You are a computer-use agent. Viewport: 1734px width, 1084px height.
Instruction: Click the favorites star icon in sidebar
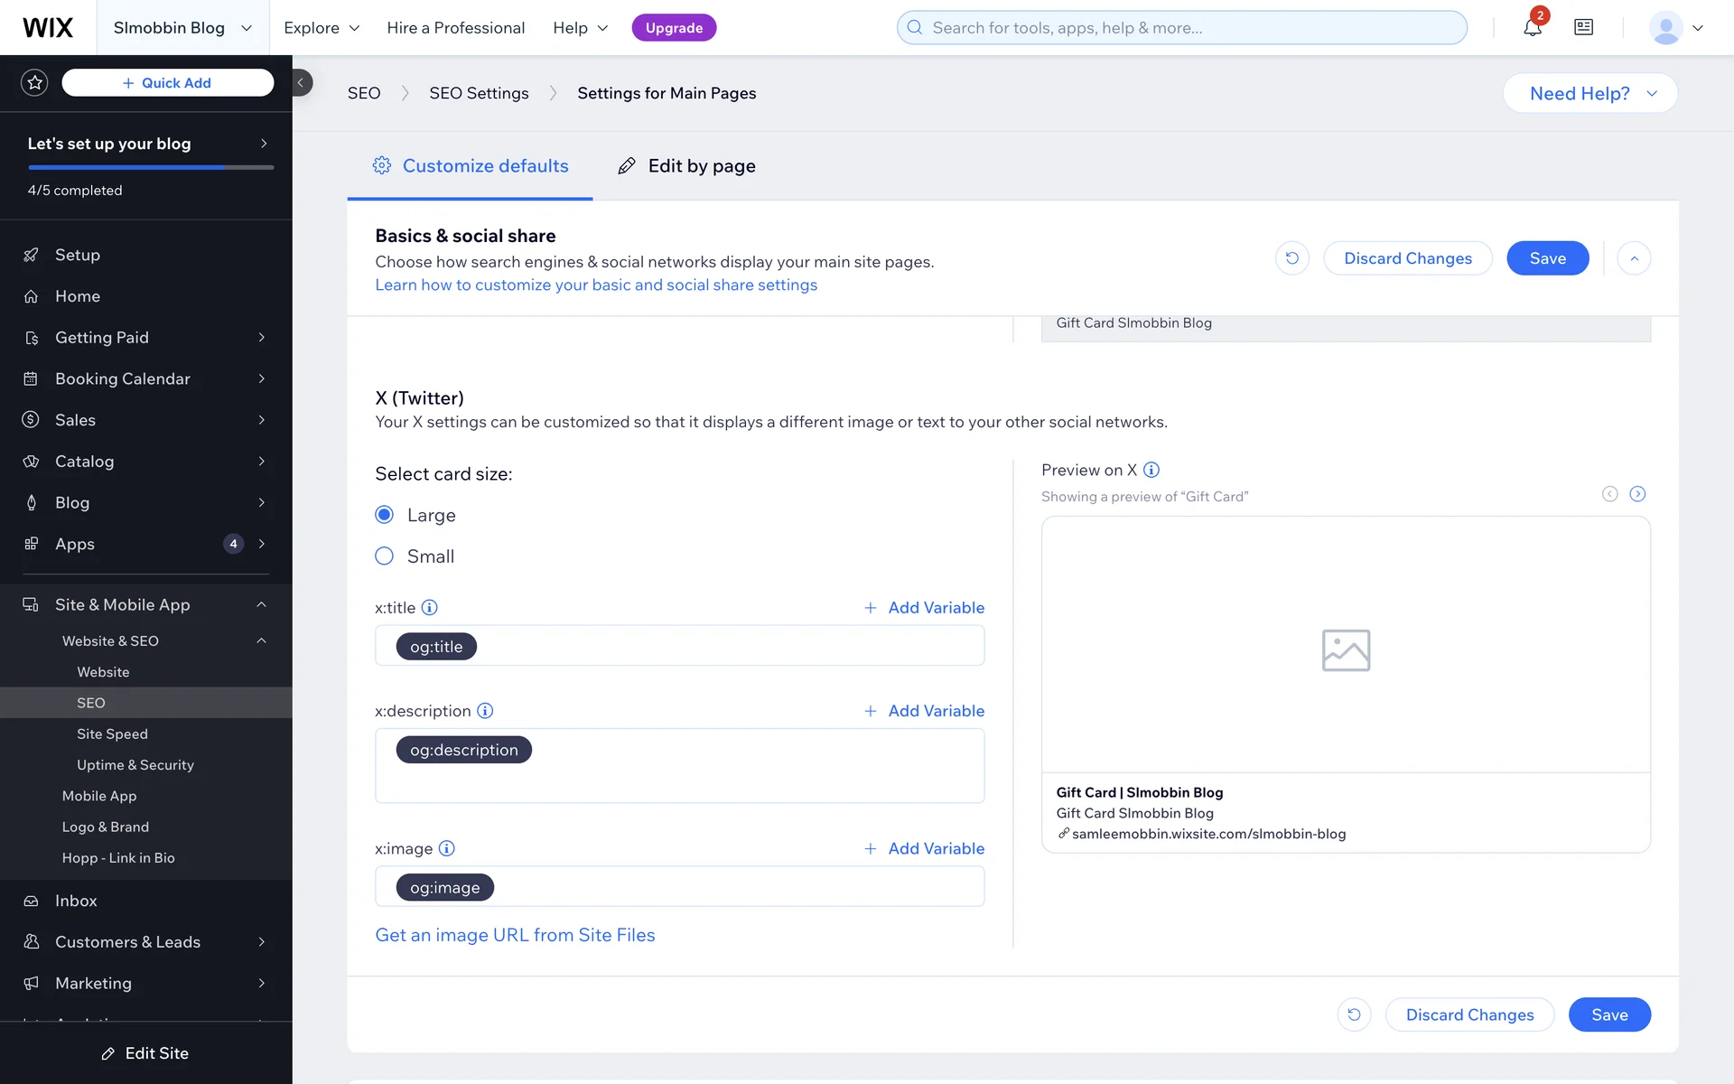34,82
